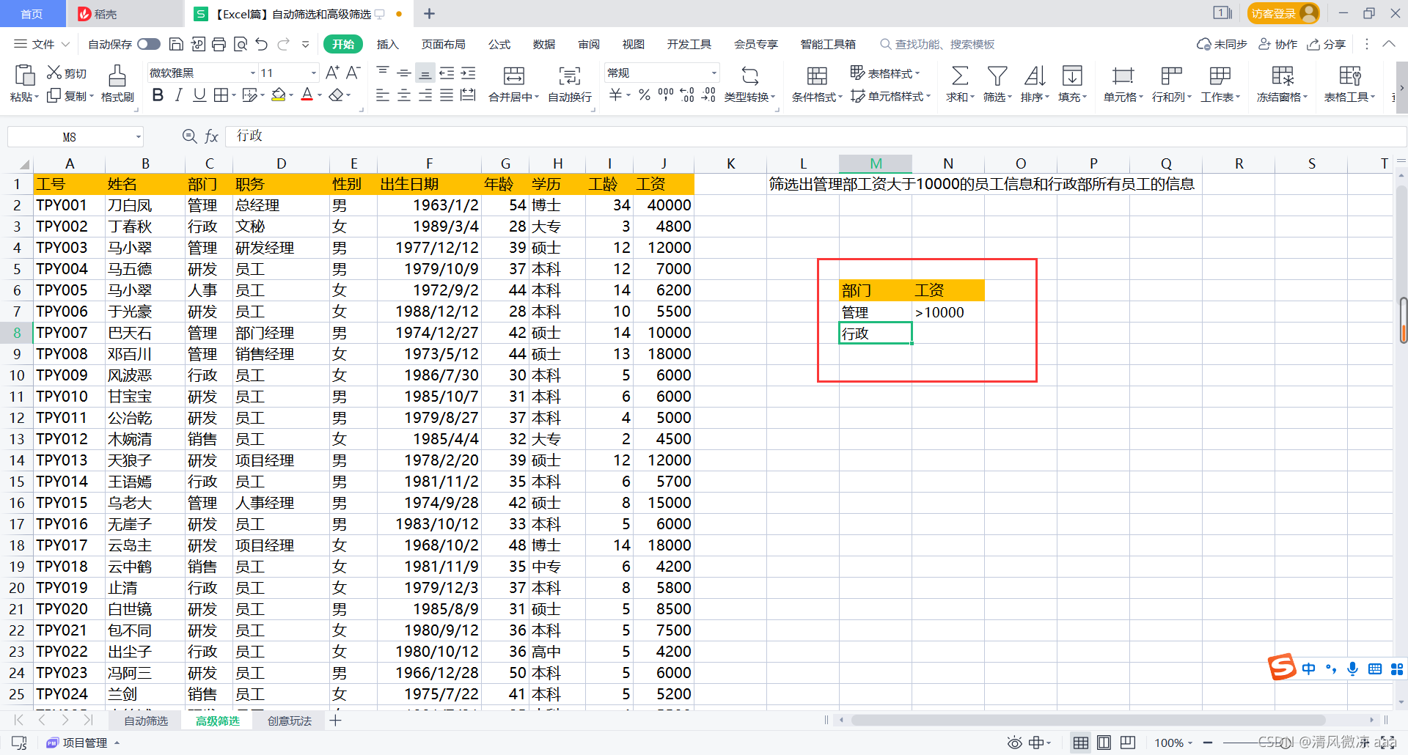The width and height of the screenshot is (1408, 755).
Task: Toggle center horizontal alignment
Action: (x=403, y=95)
